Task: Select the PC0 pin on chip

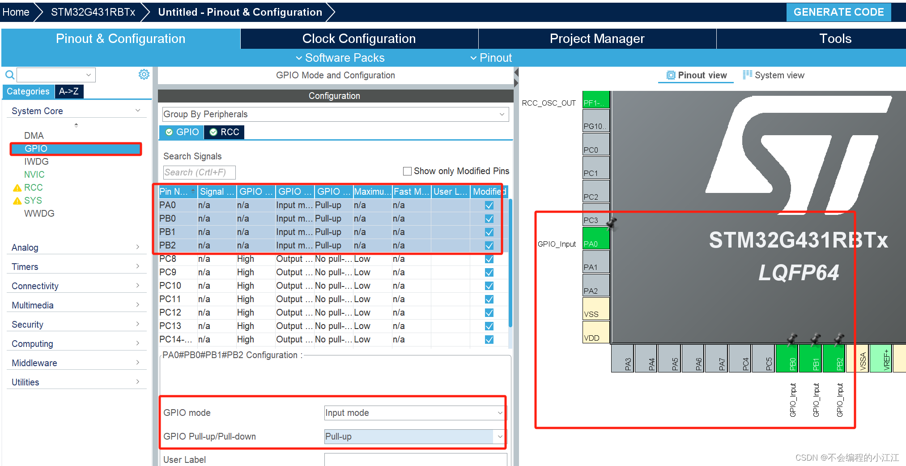Action: coord(596,144)
